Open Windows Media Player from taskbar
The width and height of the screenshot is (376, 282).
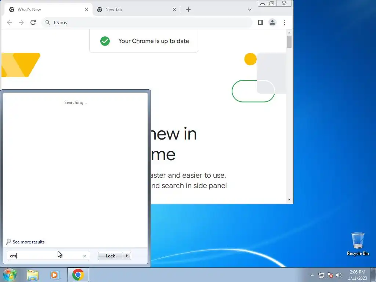tap(55, 275)
